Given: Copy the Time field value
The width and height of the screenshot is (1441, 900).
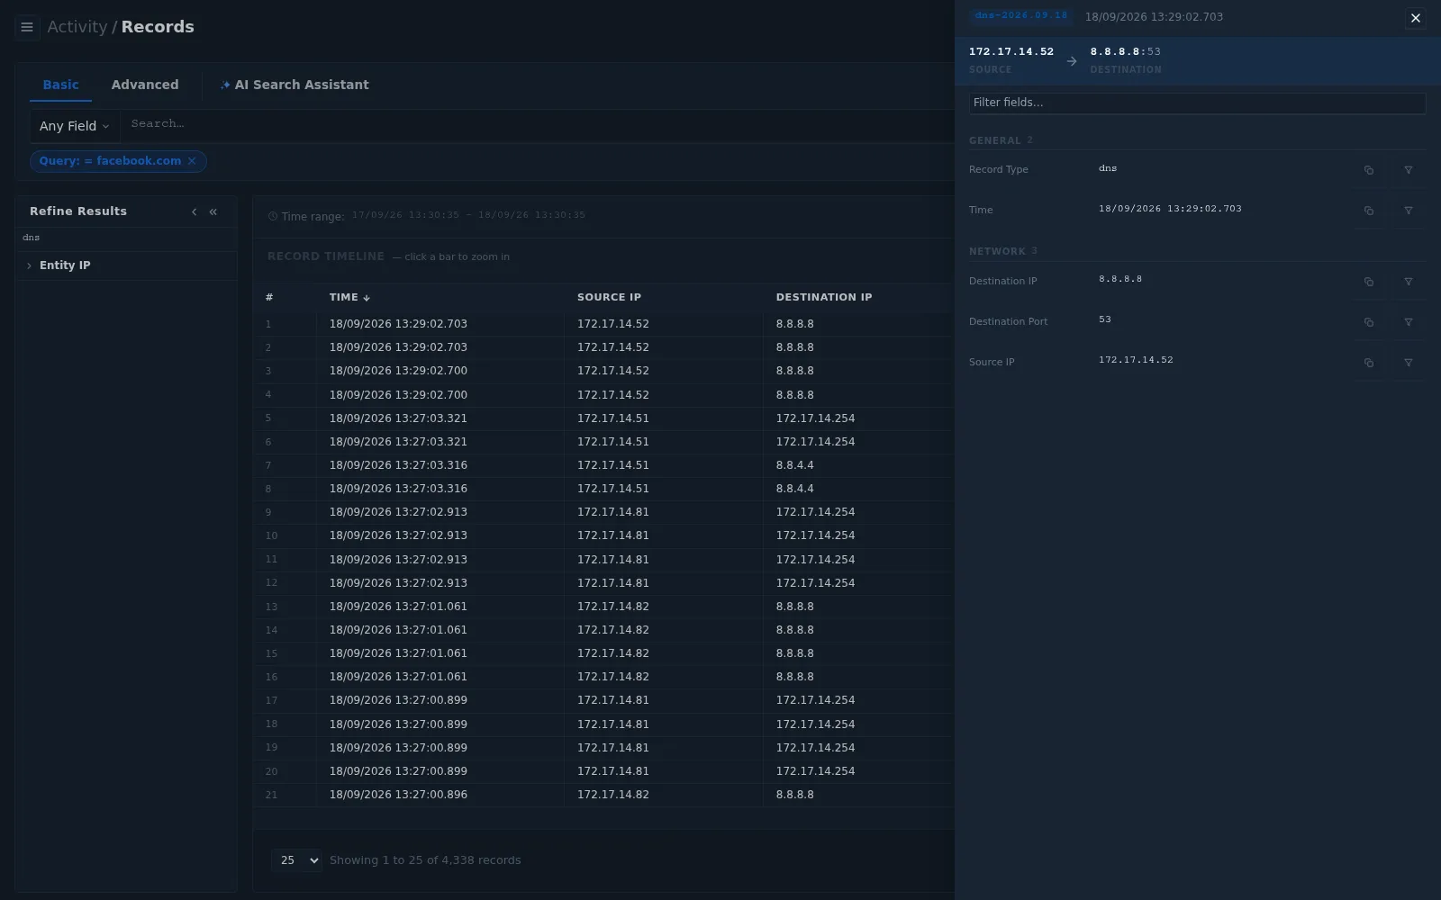Looking at the screenshot, I should point(1369,211).
